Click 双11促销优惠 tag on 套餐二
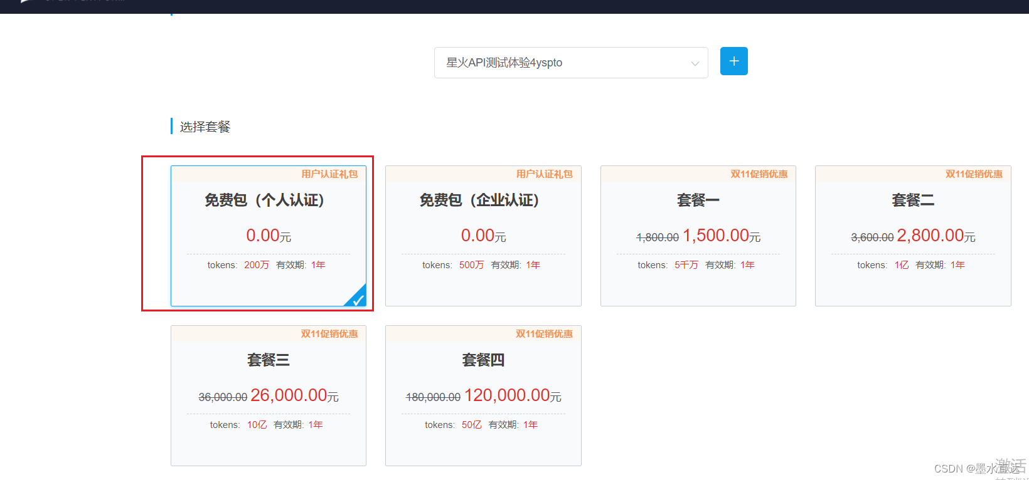 click(x=974, y=174)
